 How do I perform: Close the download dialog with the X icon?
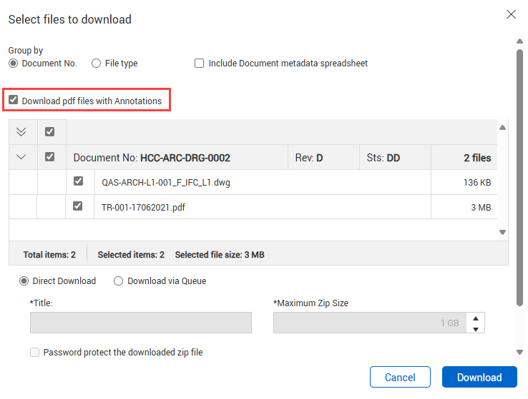pyautogui.click(x=511, y=14)
